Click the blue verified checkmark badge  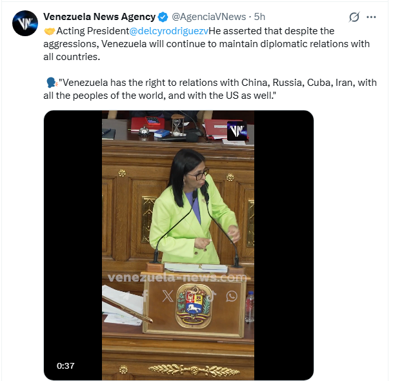[x=163, y=17]
